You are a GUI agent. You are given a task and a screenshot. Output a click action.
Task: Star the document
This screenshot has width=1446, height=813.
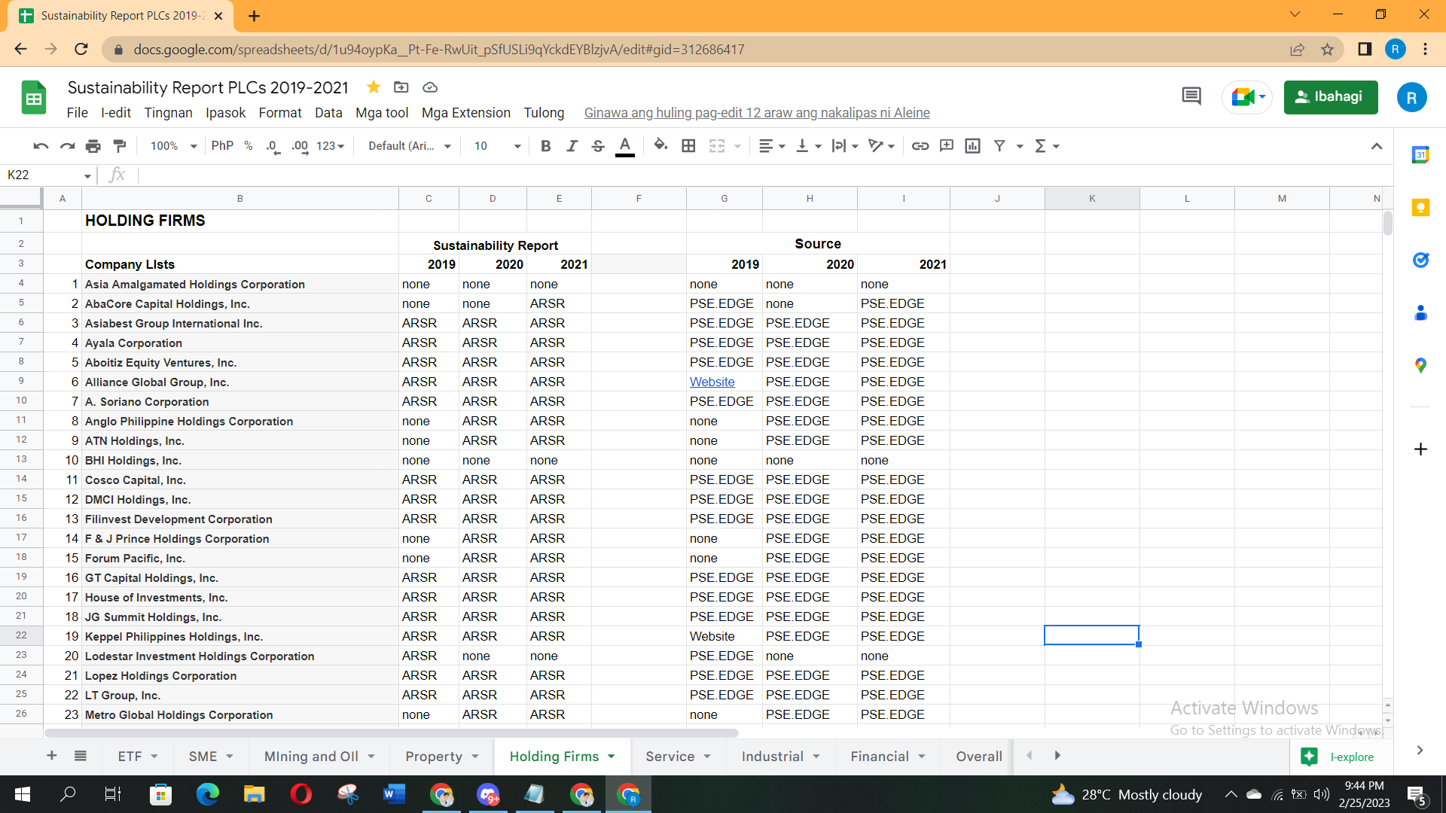point(373,87)
